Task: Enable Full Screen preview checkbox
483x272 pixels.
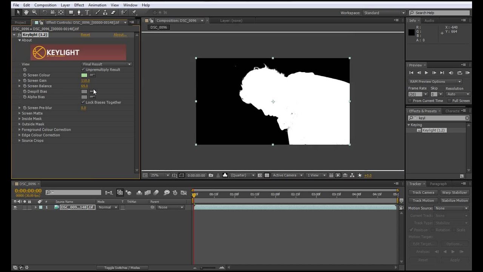Action: pyautogui.click(x=449, y=101)
